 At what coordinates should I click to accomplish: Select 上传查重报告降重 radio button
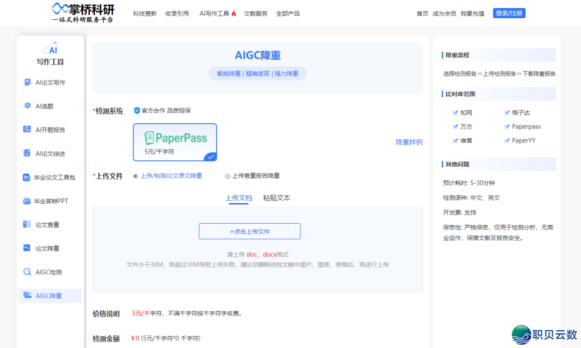click(x=228, y=176)
